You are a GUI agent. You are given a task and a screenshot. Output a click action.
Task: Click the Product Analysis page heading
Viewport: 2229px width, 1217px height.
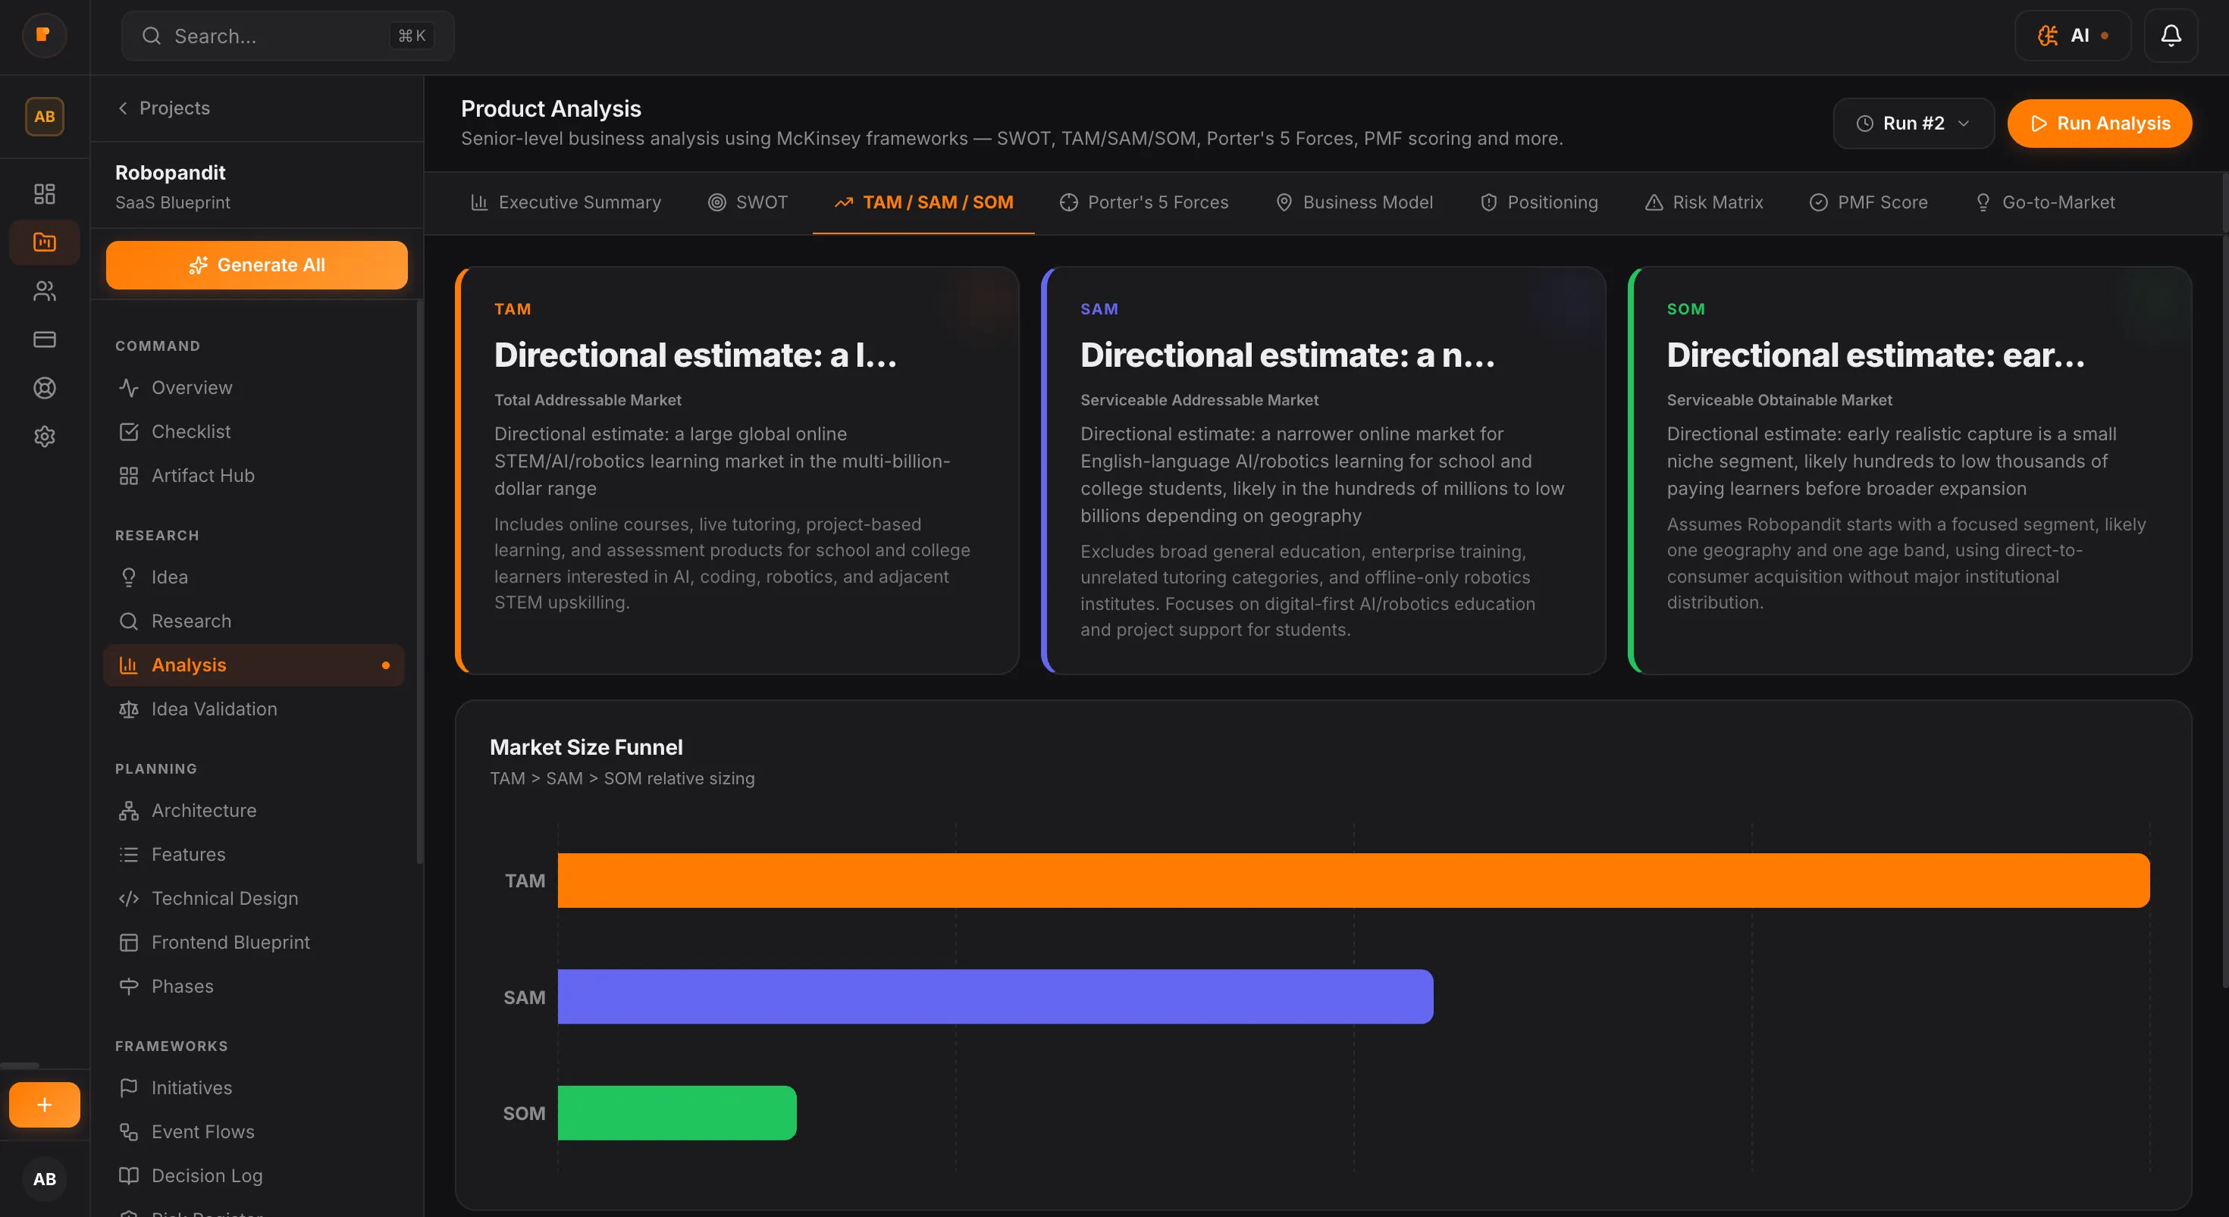click(550, 109)
